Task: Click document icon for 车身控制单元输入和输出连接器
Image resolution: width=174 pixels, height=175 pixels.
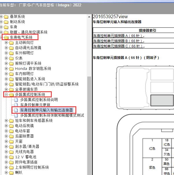Action: (x=16, y=110)
